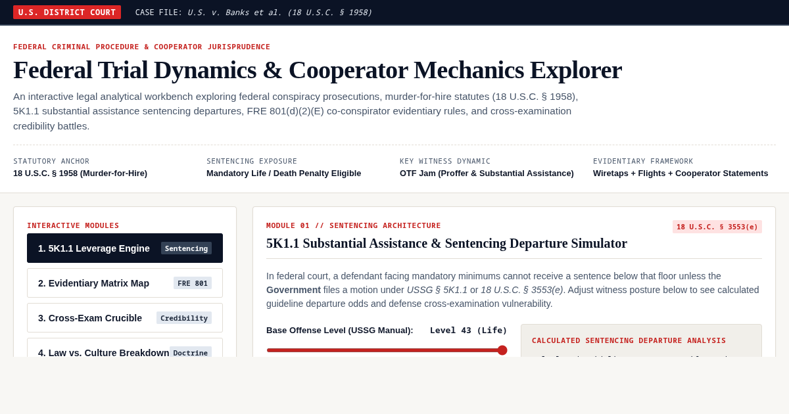The image size is (789, 414).
Task: Click Mandatory Life / Death Penalty Eligible text
Action: [x=284, y=173]
